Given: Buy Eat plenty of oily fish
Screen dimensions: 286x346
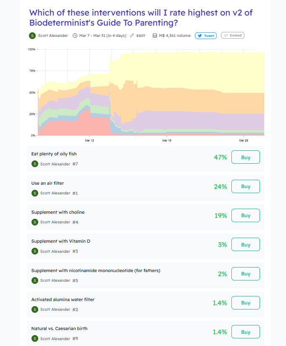Looking at the screenshot, I should click(246, 157).
